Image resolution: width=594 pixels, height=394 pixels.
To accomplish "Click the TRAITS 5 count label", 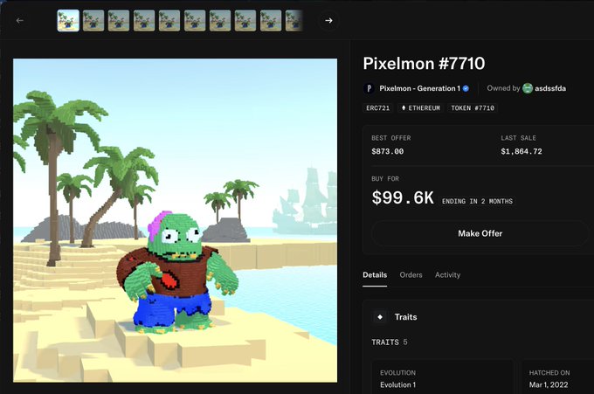I will point(390,342).
